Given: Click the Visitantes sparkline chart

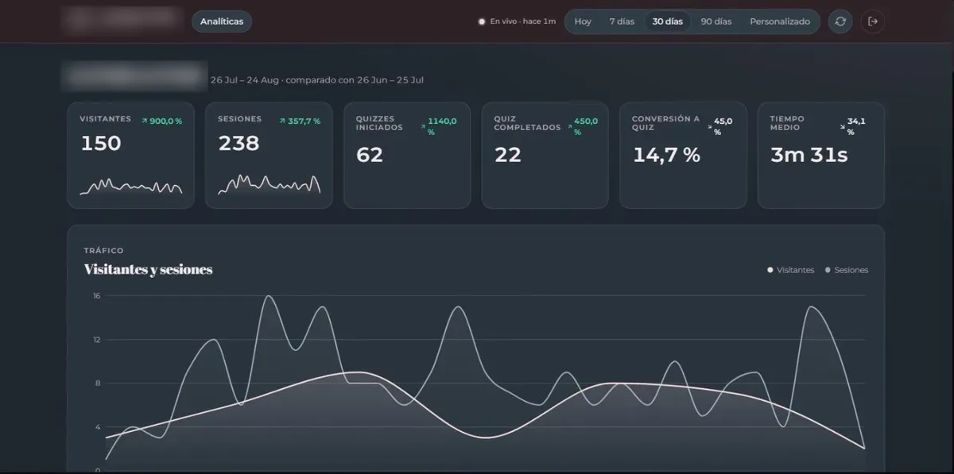Looking at the screenshot, I should (x=130, y=186).
